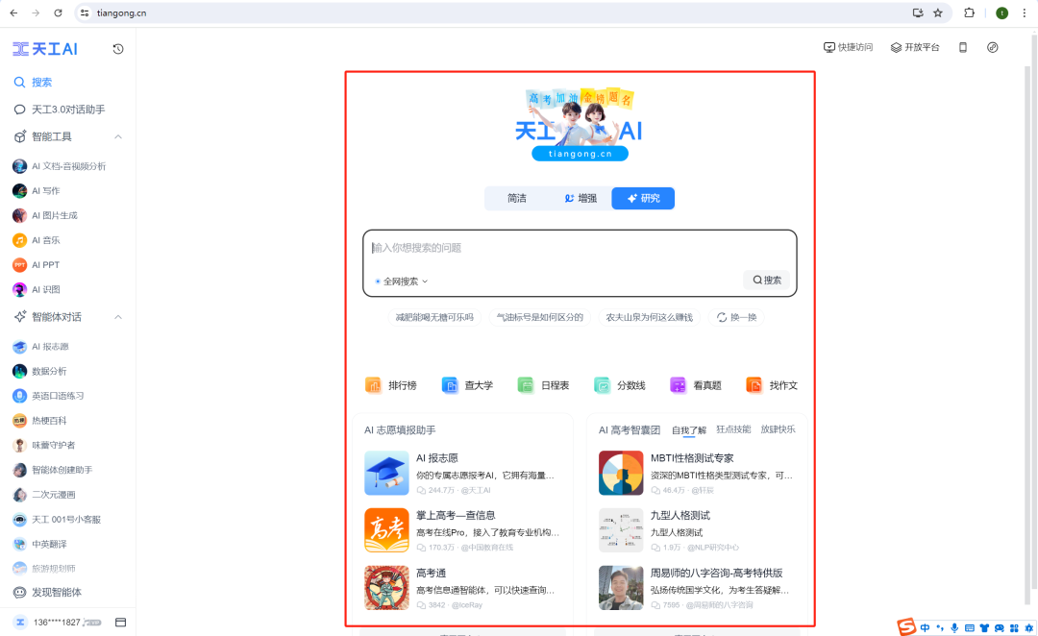Image resolution: width=1038 pixels, height=636 pixels.
Task: Open the 找作文 shortcut
Action: point(772,385)
